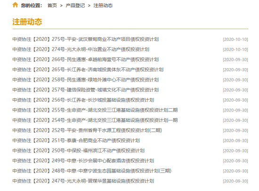Image resolution: width=259 pixels, height=191 pixels.
Task: Open 274号 光大永明中冶置业 entry
Action: pyautogui.click(x=81, y=49)
